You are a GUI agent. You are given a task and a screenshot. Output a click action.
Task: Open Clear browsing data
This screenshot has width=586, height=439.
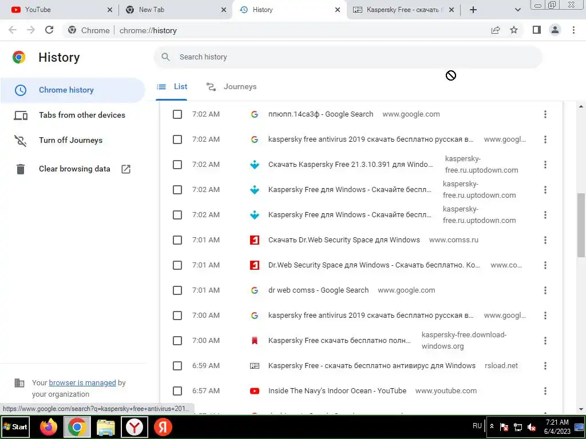point(73,169)
